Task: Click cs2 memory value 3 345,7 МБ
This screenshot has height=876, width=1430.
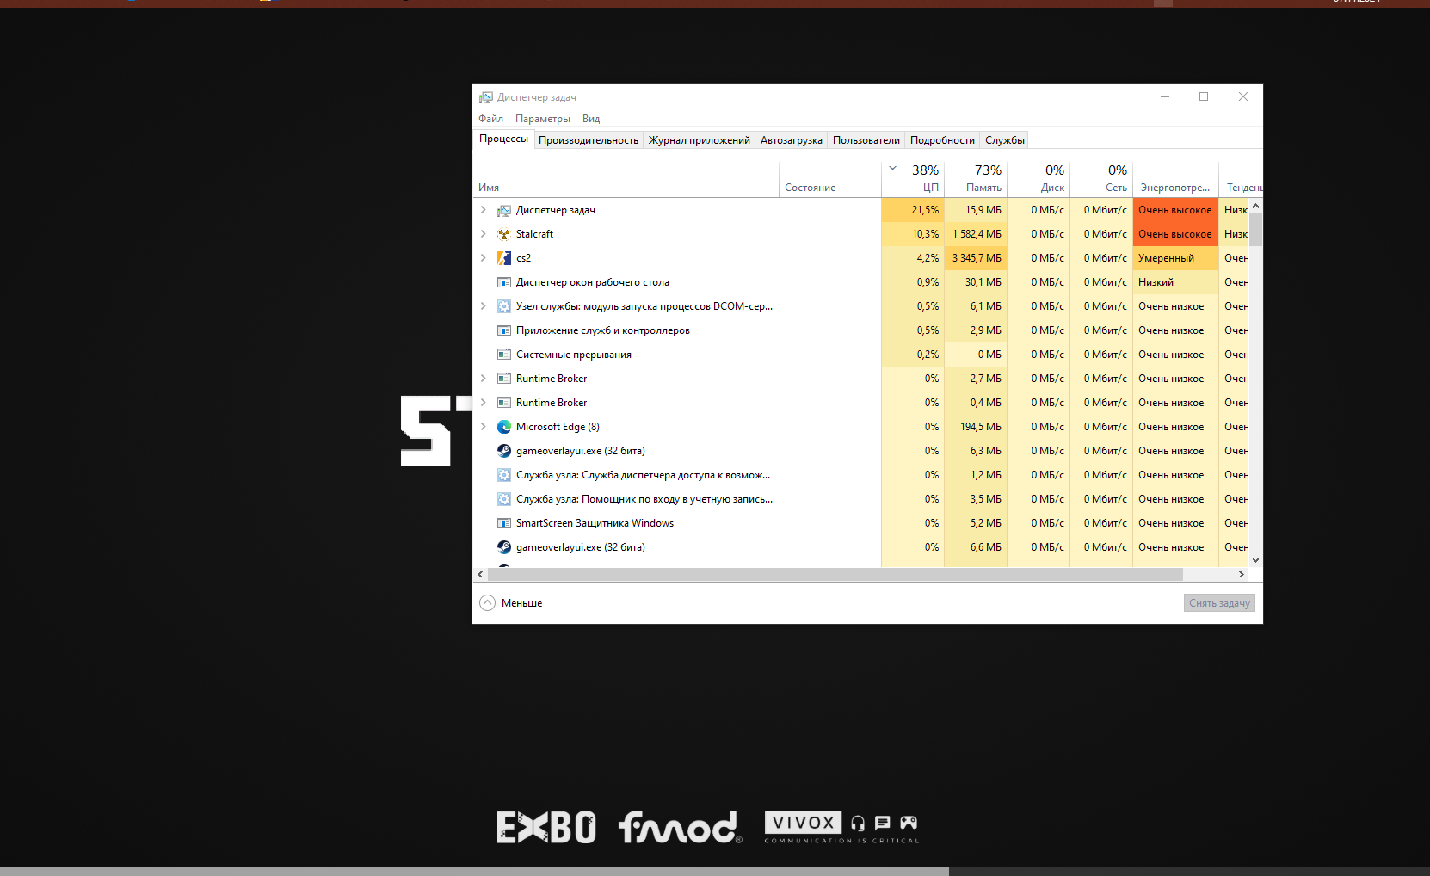Action: [977, 258]
